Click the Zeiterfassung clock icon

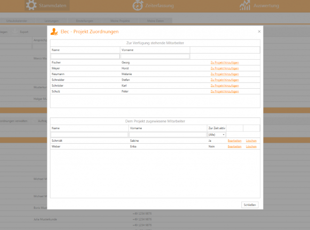[138, 6]
